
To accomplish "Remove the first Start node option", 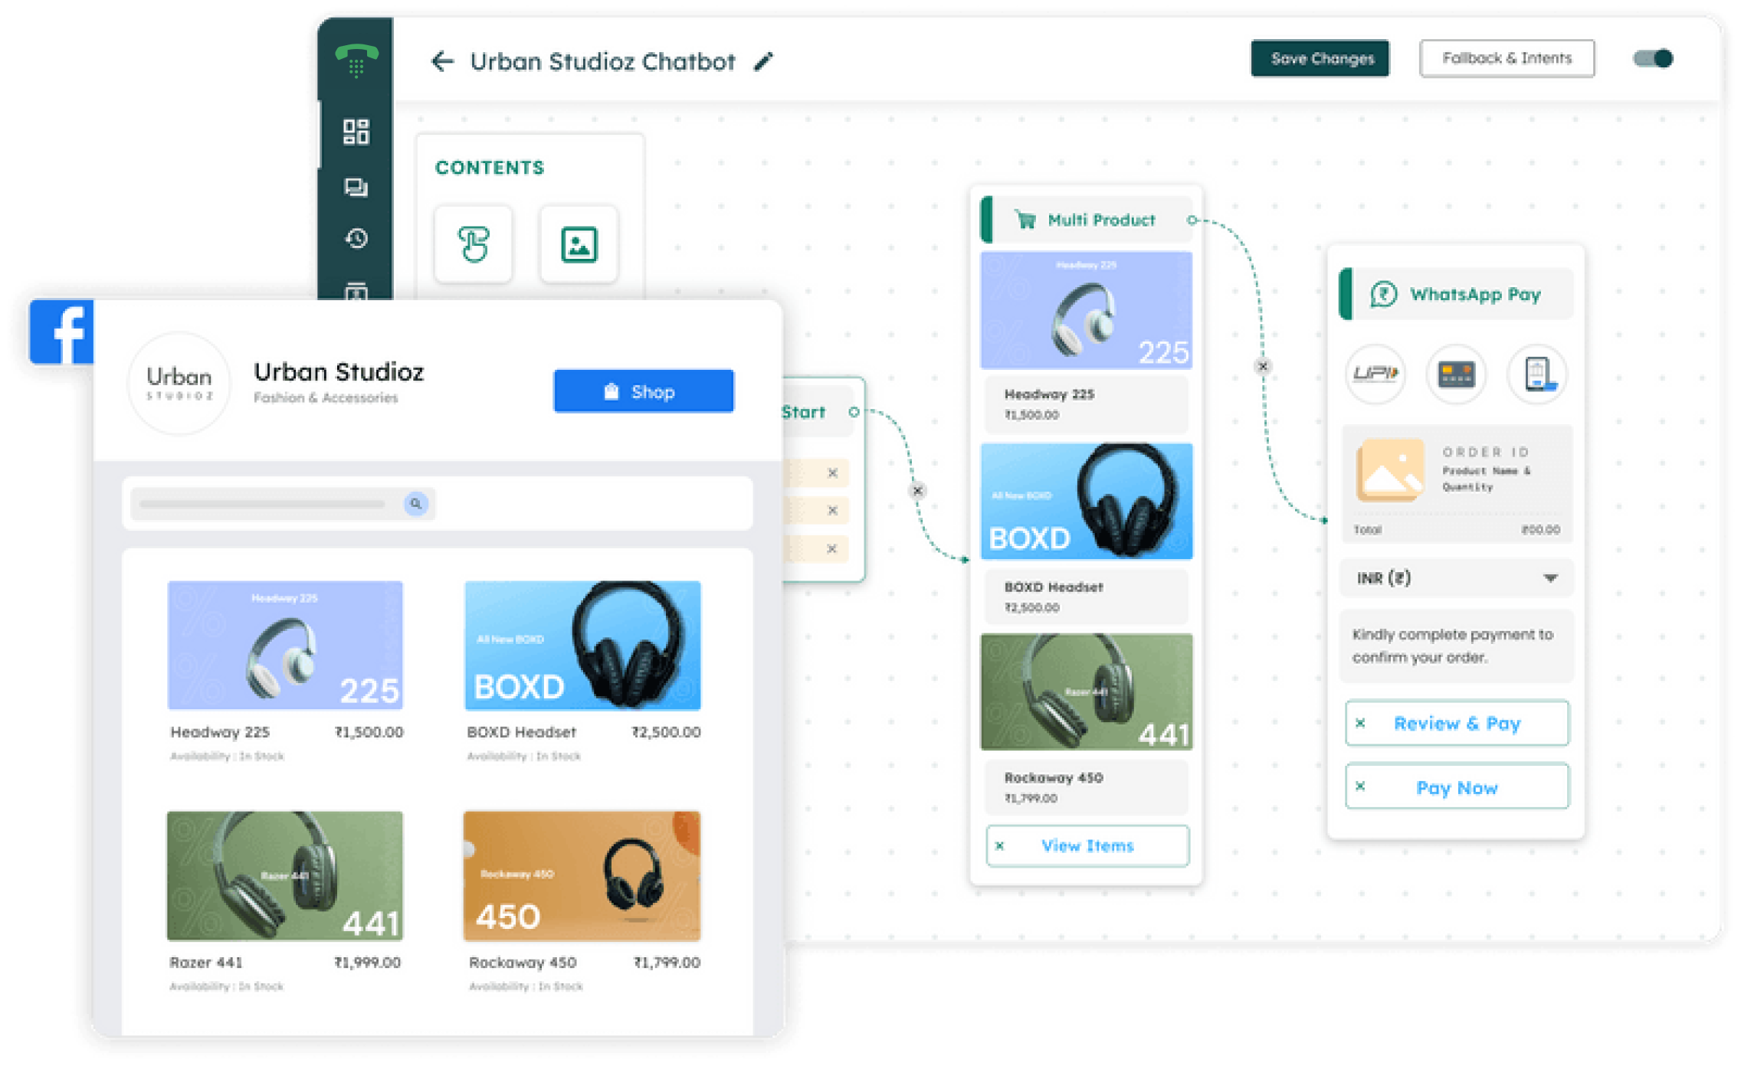I will tap(833, 473).
